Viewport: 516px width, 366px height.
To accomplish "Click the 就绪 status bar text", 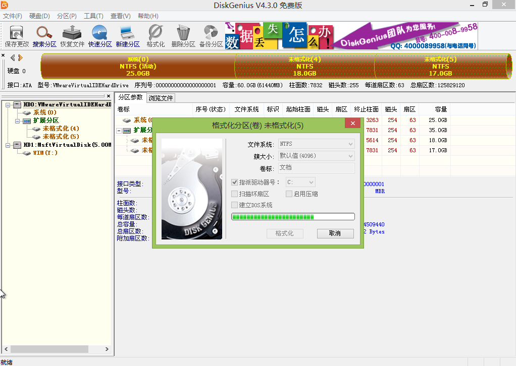I will click(7, 362).
